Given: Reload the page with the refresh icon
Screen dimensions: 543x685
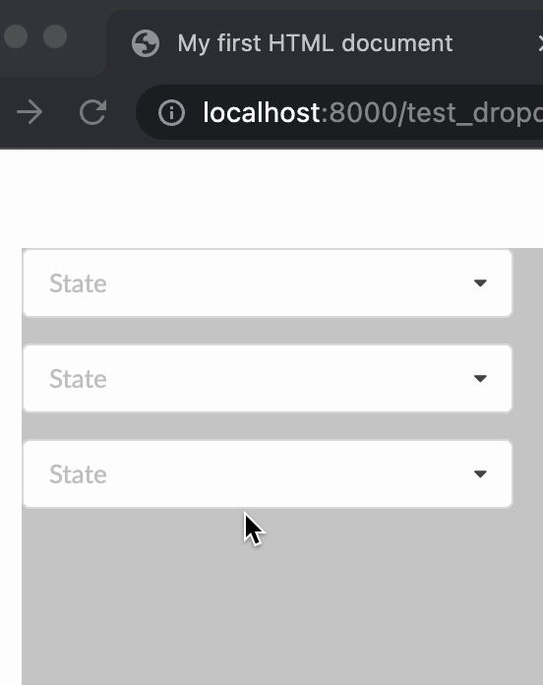Looking at the screenshot, I should point(93,112).
